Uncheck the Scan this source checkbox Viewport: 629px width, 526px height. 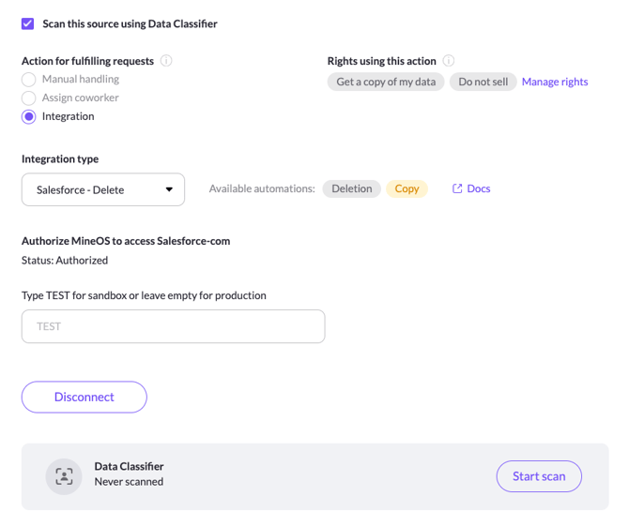pyautogui.click(x=28, y=23)
